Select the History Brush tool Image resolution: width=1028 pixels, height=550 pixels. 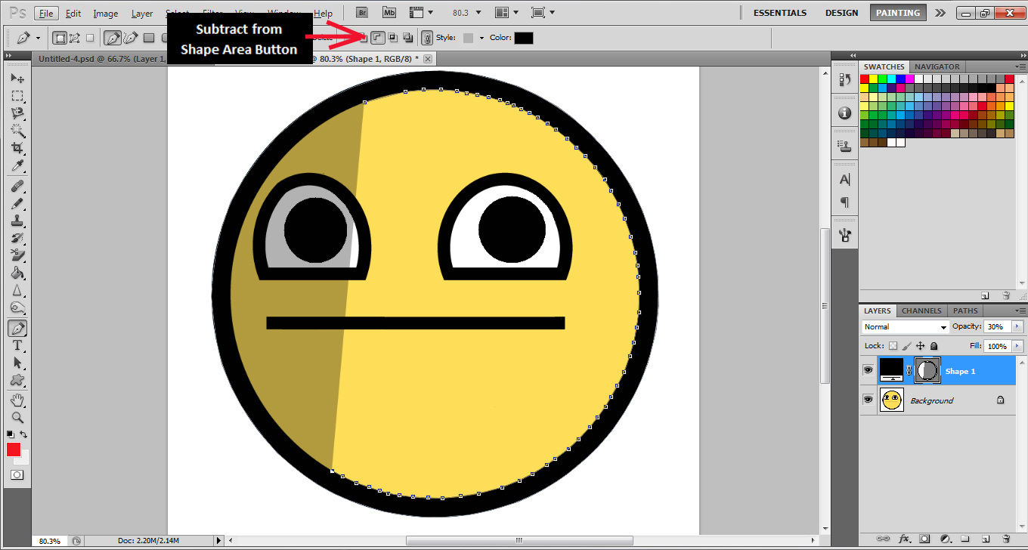17,239
